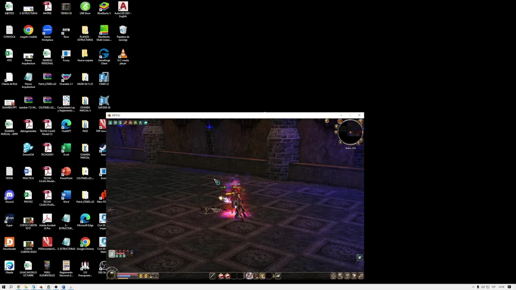Open the rightmost round menu button in Metin2

point(360,276)
